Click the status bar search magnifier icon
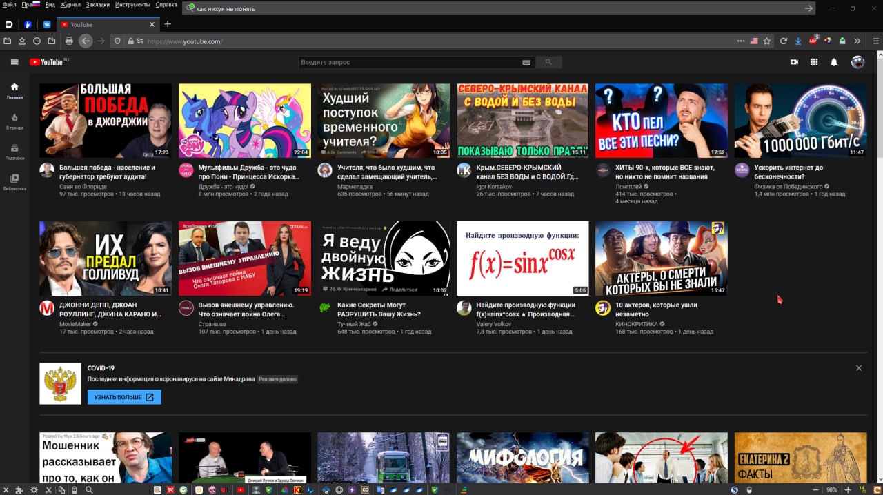The width and height of the screenshot is (883, 495). 89,489
